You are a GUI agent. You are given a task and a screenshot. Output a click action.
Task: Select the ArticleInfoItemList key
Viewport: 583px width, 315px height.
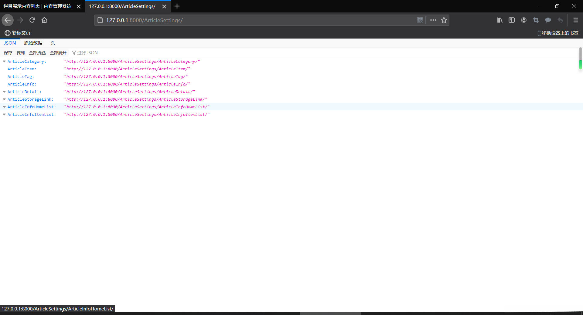click(x=32, y=115)
